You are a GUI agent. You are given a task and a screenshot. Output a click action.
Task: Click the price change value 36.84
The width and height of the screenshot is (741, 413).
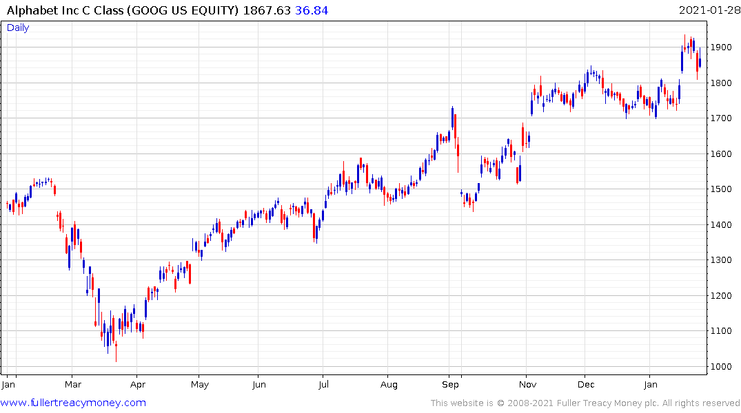point(312,10)
